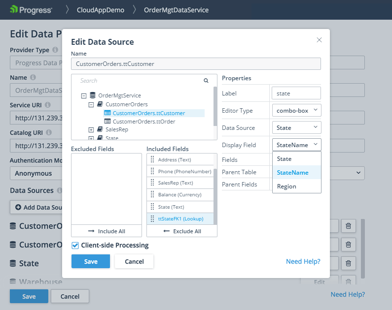392x310 pixels.
Task: Delete the second CustomerOrders data source
Action: (348, 245)
